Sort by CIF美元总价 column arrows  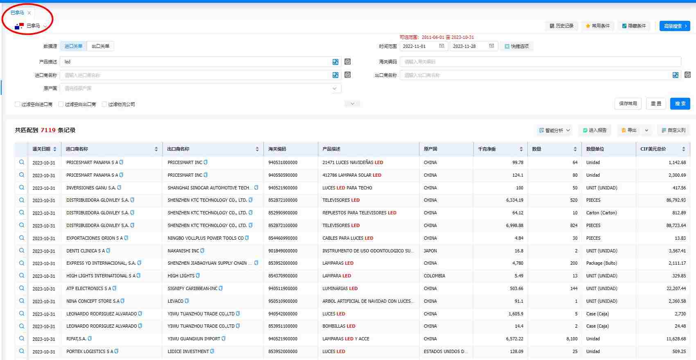tap(684, 149)
